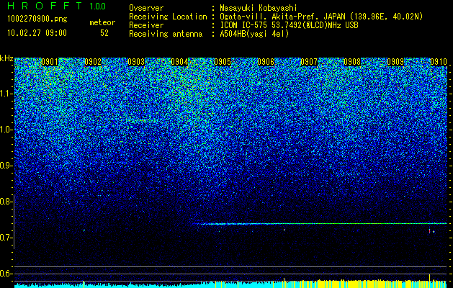Click the 0909 time marker
Screen dimensions: 453x288
click(x=395, y=62)
